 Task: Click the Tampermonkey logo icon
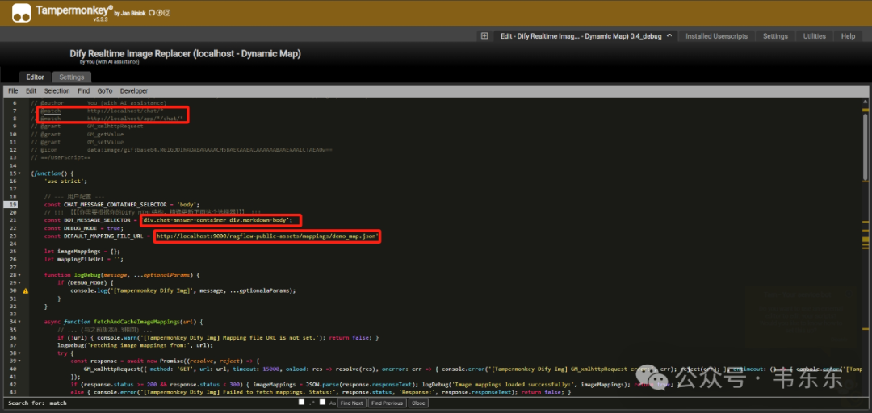[x=21, y=13]
